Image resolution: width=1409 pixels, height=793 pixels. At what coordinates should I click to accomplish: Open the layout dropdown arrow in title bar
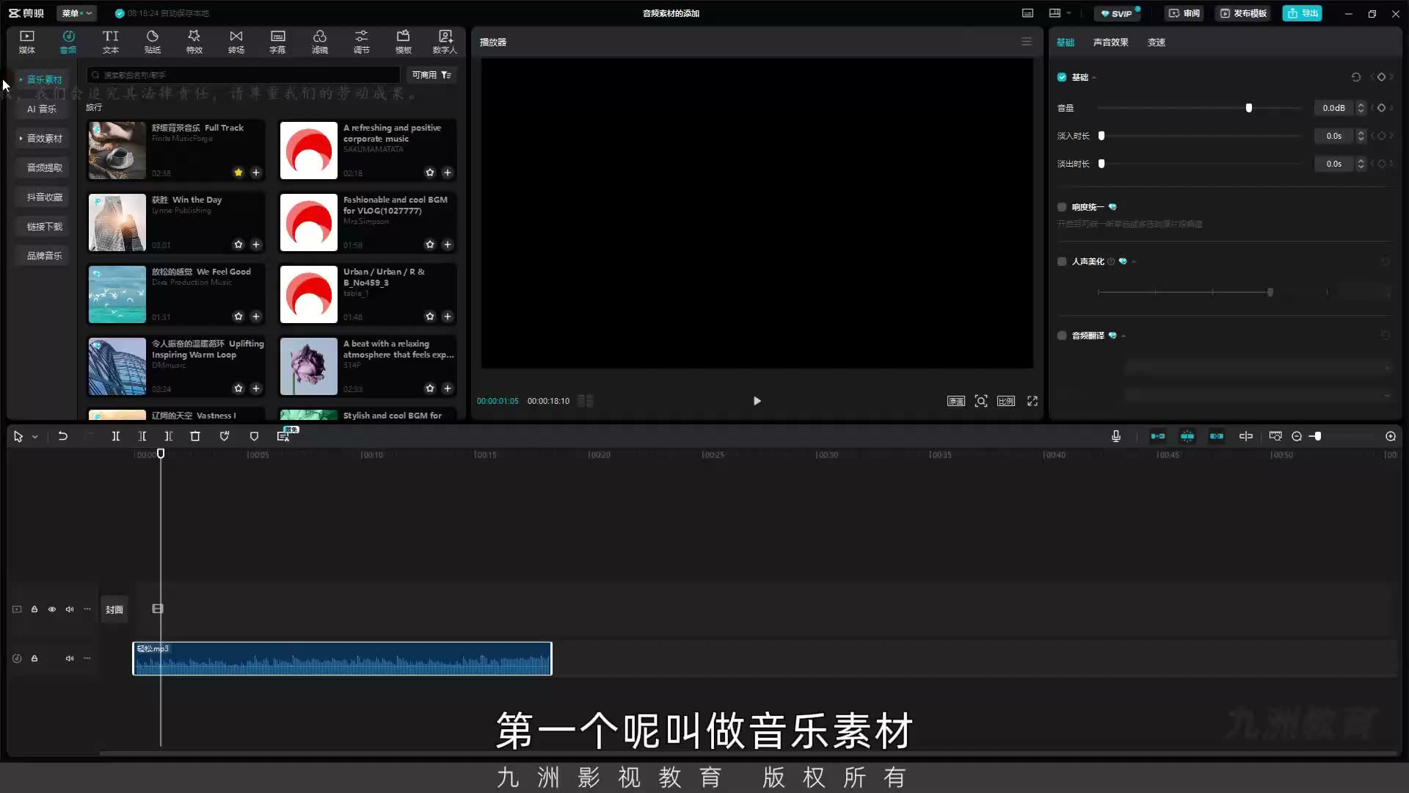1068,13
